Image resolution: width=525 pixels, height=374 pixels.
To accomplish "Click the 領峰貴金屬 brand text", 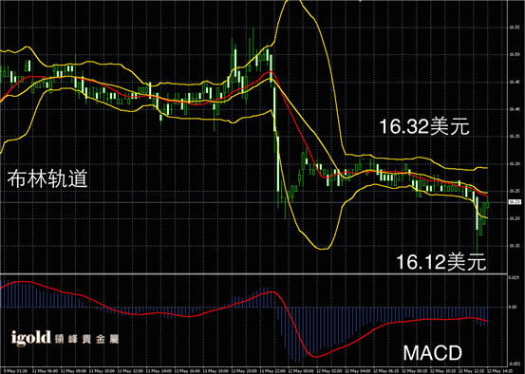I will tap(85, 339).
